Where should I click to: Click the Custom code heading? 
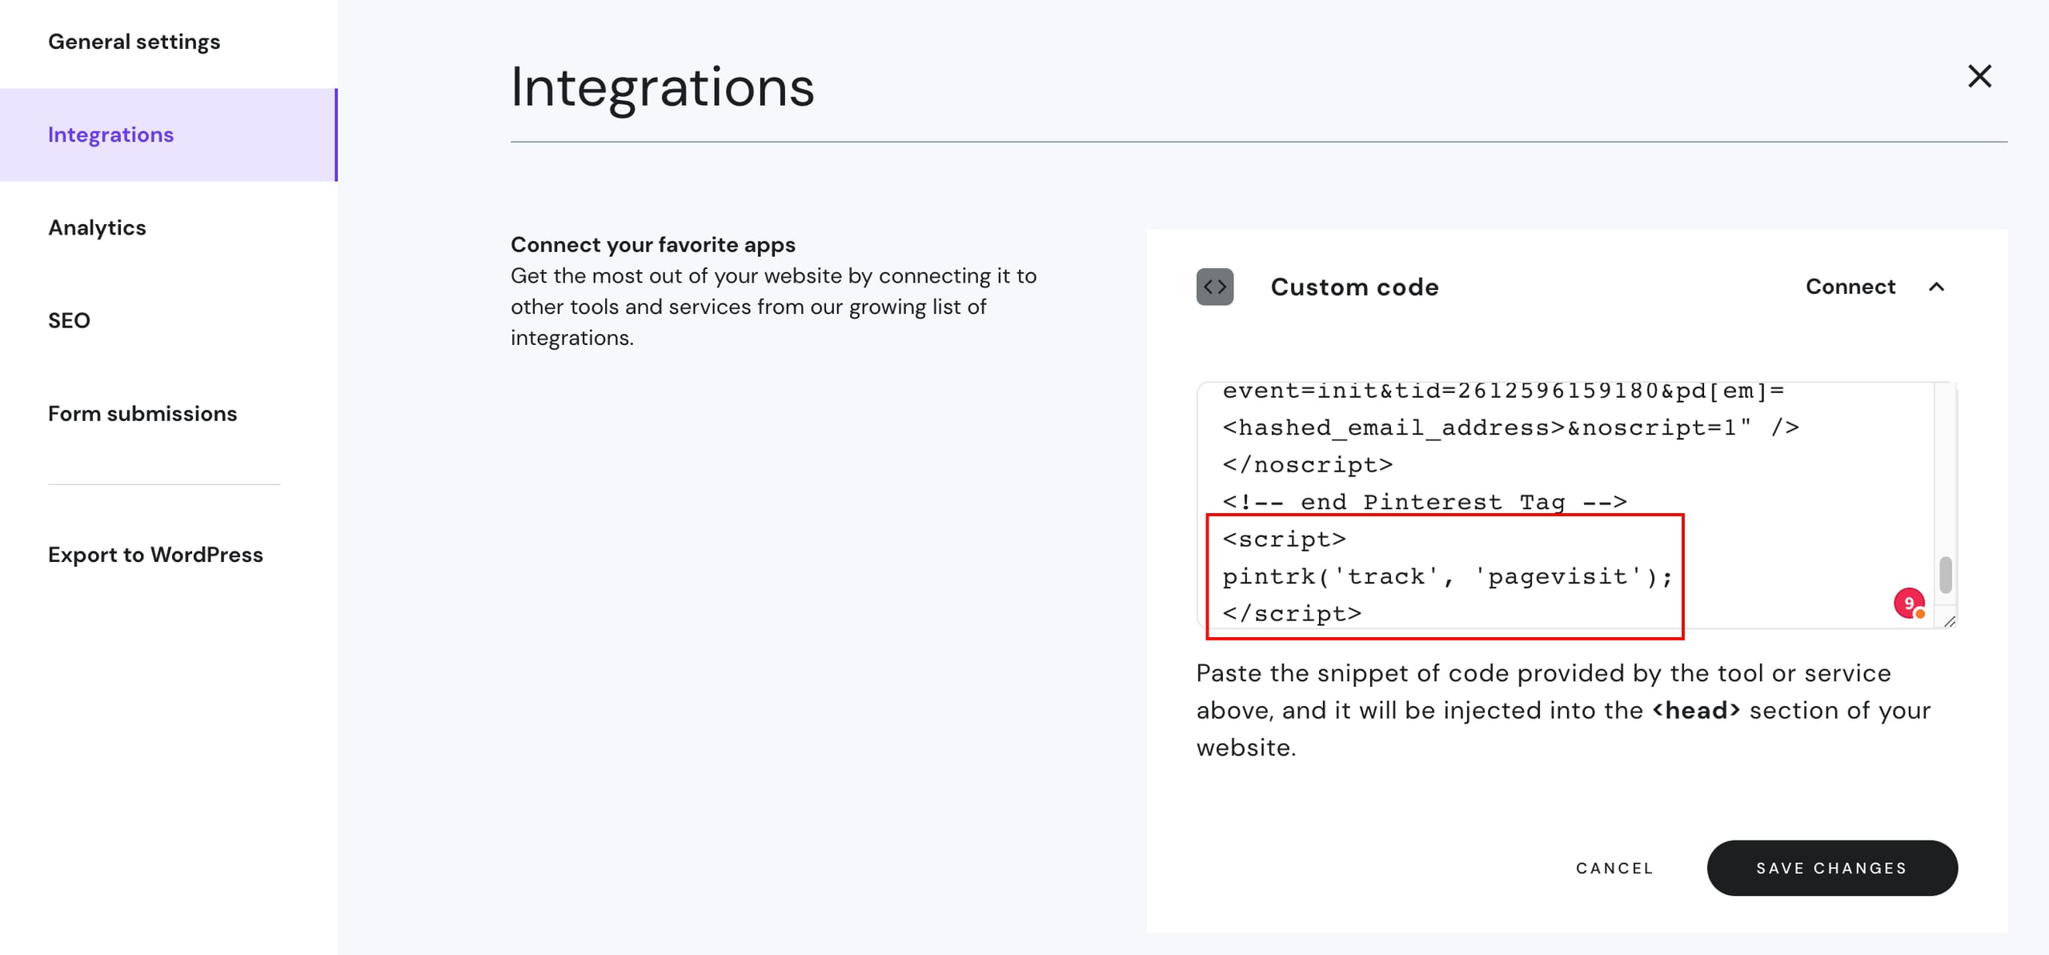point(1354,287)
